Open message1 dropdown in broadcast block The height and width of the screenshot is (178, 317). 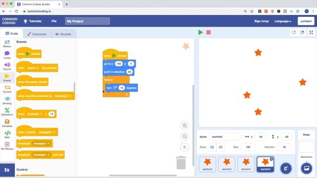[41, 143]
